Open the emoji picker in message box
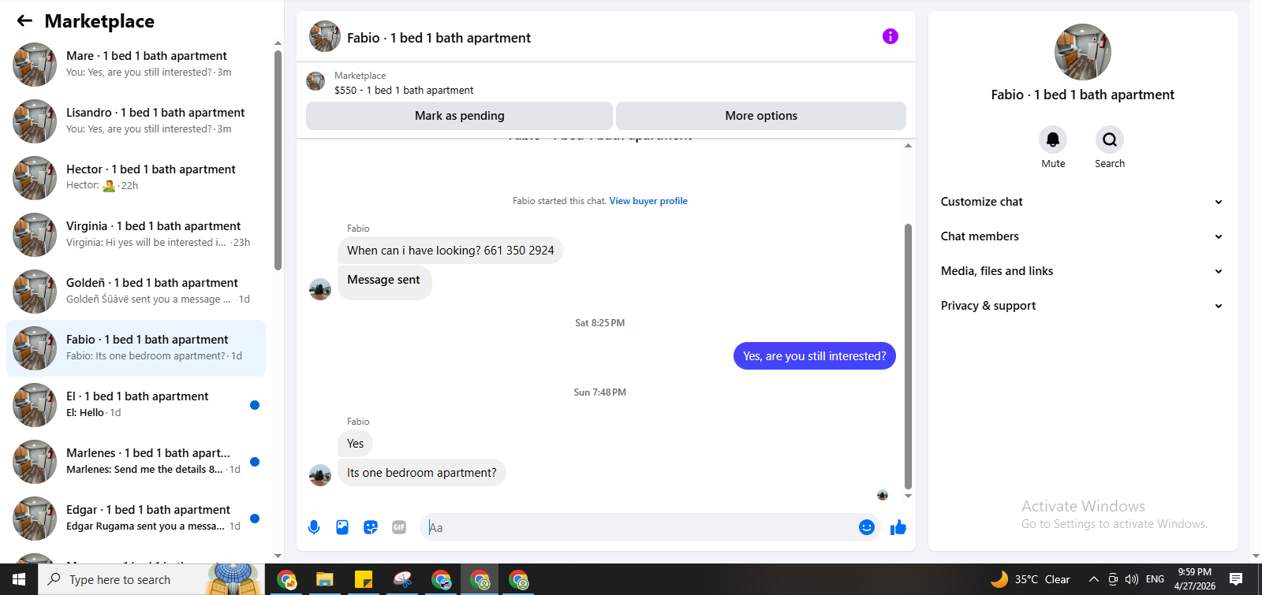1262x595 pixels. pyautogui.click(x=866, y=527)
